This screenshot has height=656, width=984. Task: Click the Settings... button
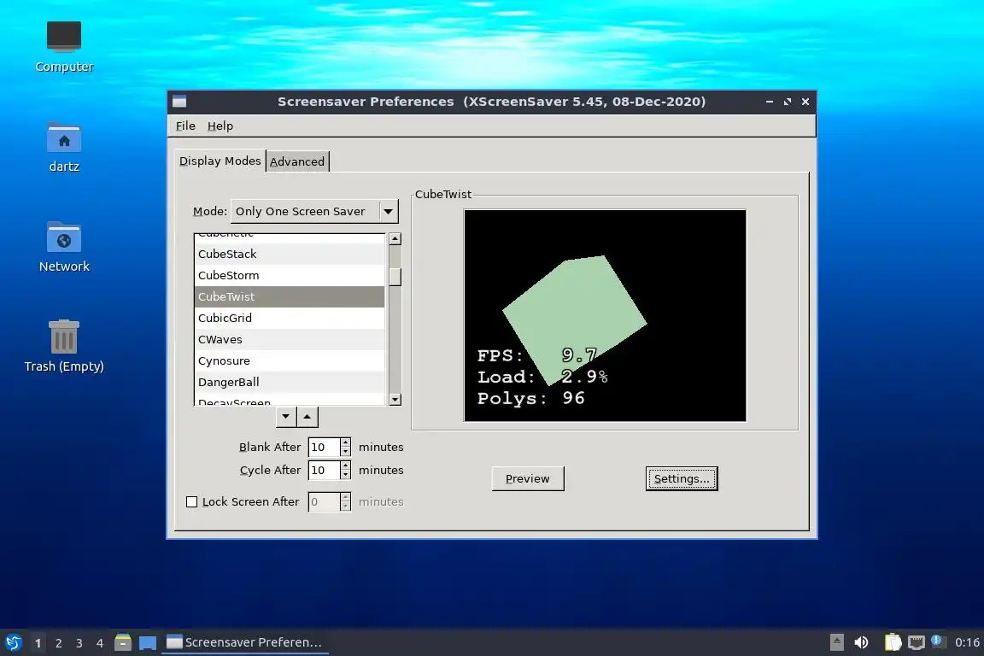[x=682, y=478]
